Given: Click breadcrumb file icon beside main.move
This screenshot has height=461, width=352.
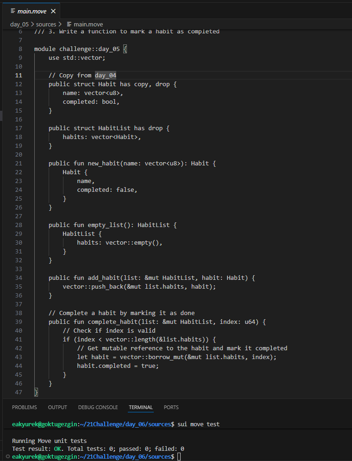Looking at the screenshot, I should pos(69,24).
